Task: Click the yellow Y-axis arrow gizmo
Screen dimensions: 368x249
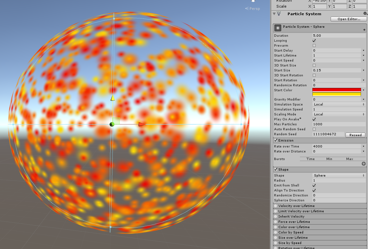Action: coord(113,98)
